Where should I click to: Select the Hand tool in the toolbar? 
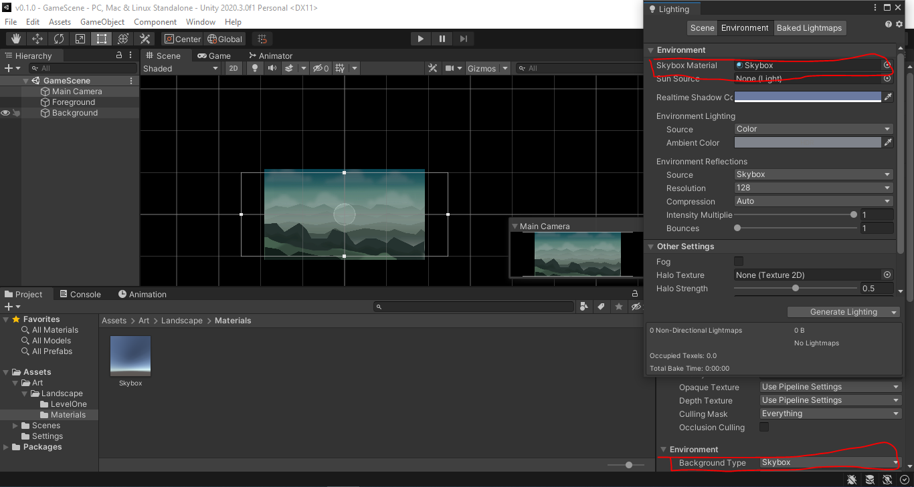[16, 39]
